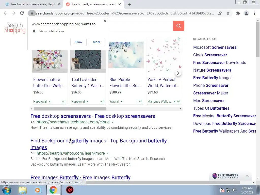Viewport: 260px width, 195px height.
Task: Select Free Butterfly Images related search
Action: coord(213,78)
